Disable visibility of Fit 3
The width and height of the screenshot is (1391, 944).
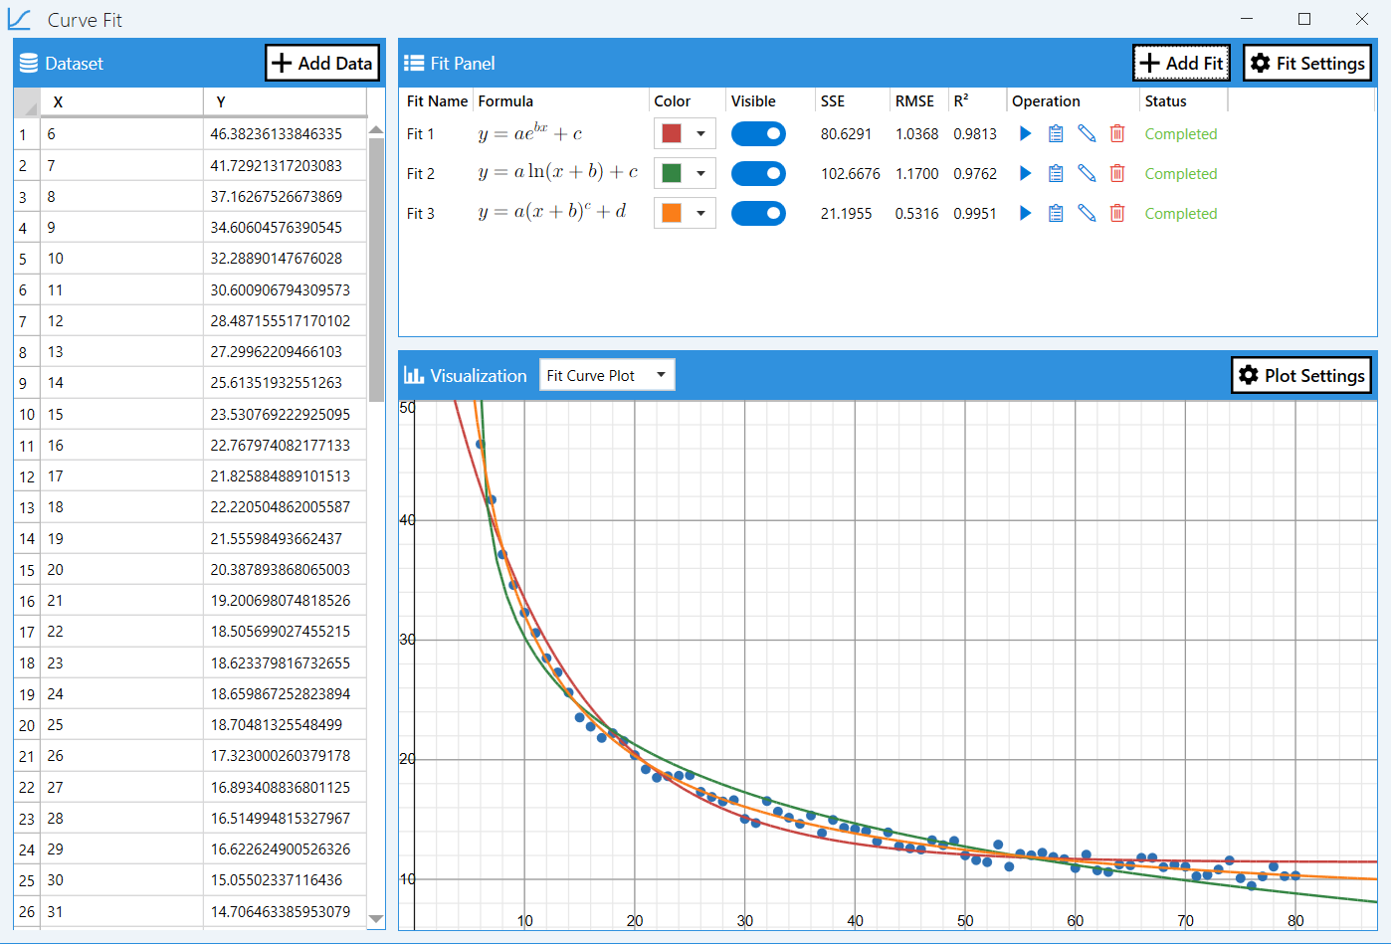pyautogui.click(x=758, y=212)
